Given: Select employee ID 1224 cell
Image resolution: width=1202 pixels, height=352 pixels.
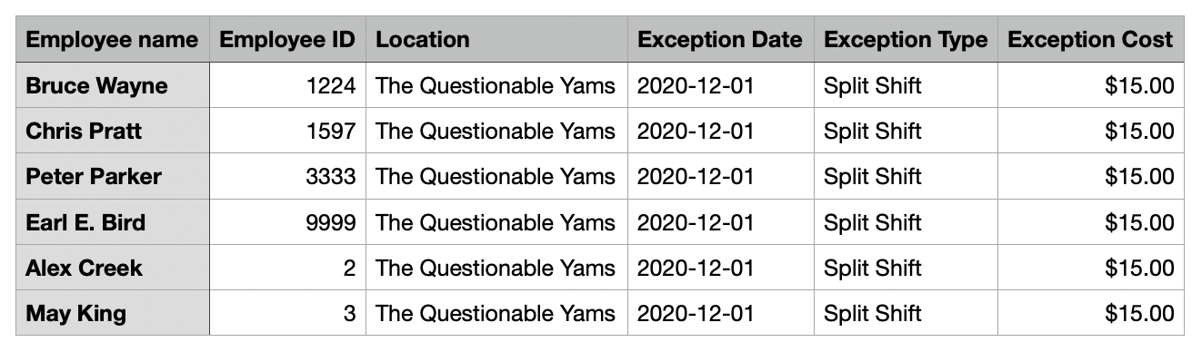Looking at the screenshot, I should coord(288,85).
